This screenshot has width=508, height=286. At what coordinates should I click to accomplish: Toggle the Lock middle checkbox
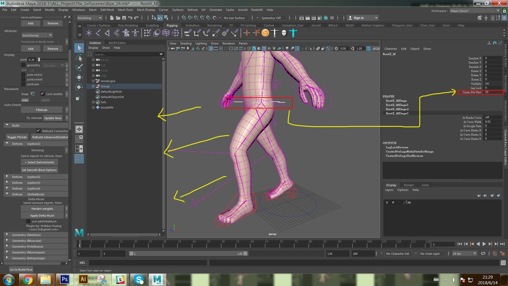click(x=43, y=94)
